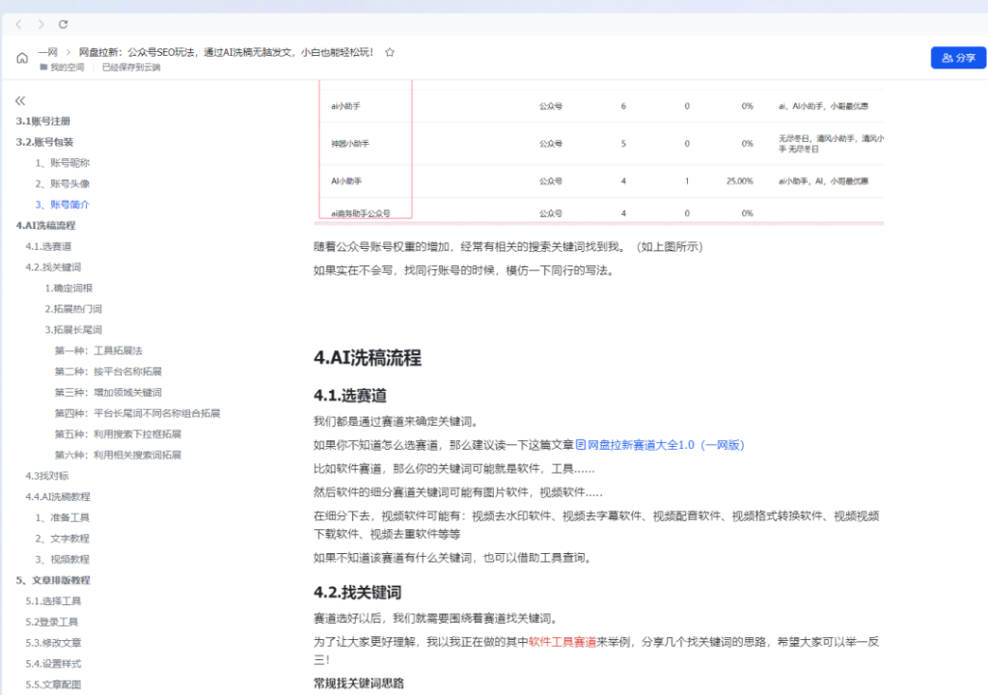Jump to 3.1账号注册 in the outline
Image resolution: width=988 pixels, height=695 pixels.
point(42,122)
